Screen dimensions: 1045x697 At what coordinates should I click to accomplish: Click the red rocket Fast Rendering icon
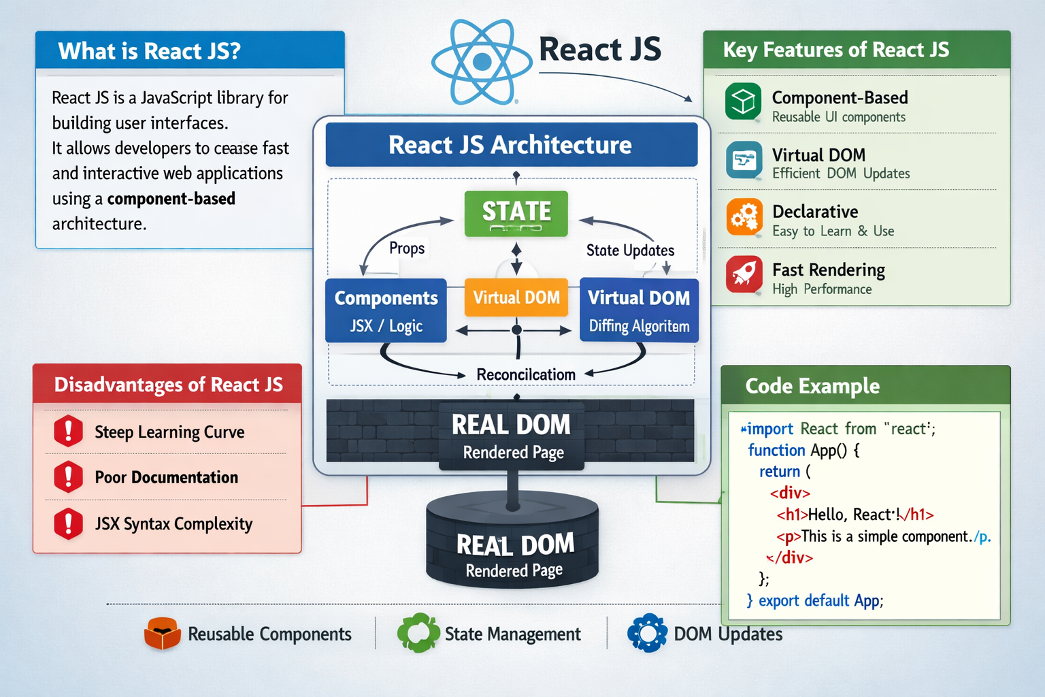[744, 274]
